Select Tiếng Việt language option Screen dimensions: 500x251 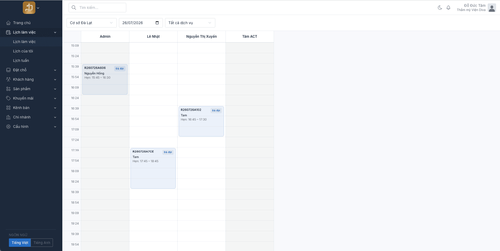(x=20, y=243)
